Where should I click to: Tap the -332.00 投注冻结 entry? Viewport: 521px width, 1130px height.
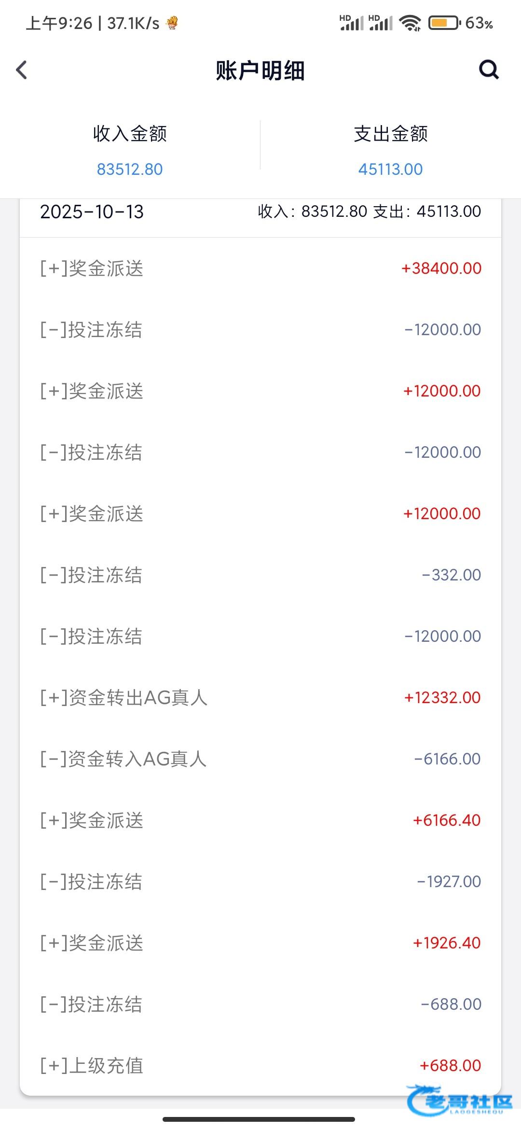point(260,575)
